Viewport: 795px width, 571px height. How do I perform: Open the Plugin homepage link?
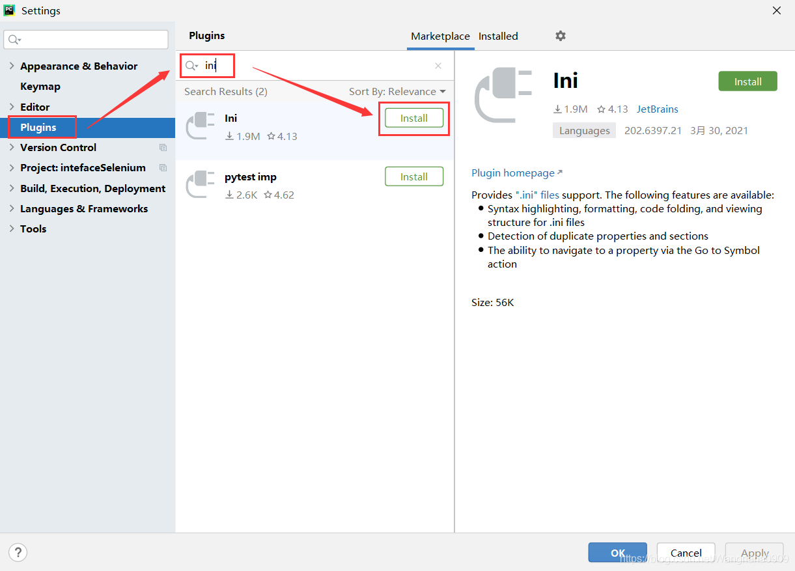pos(517,173)
